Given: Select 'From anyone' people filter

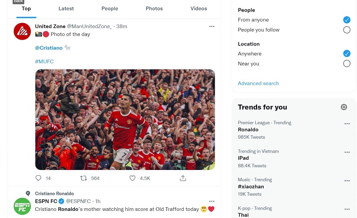Looking at the screenshot, I should pos(347,20).
